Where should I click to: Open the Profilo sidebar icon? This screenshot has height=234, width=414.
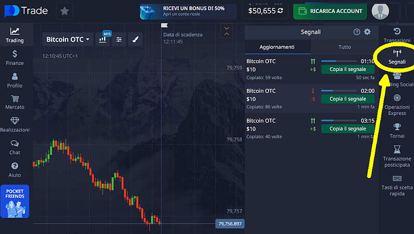point(14,80)
